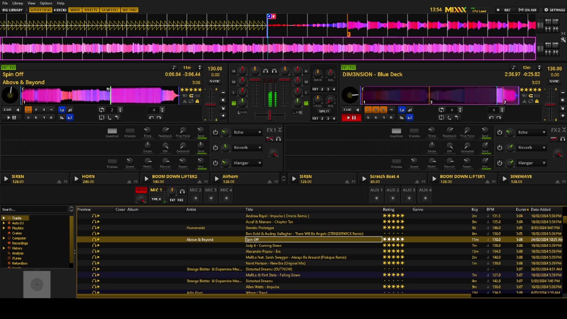The image size is (567, 319).
Task: Click the left deck waveform overview
Action: point(100,96)
